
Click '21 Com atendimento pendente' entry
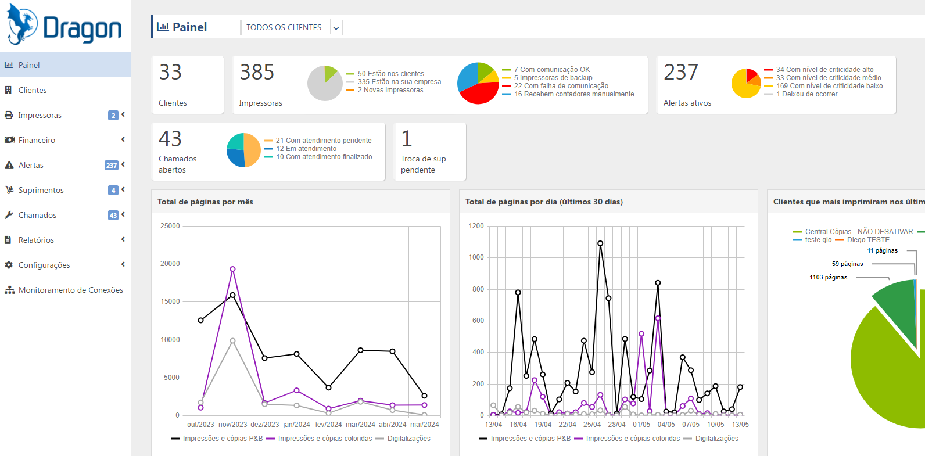point(317,141)
